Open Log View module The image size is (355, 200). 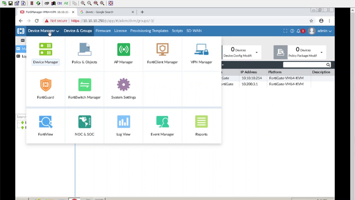[123, 126]
